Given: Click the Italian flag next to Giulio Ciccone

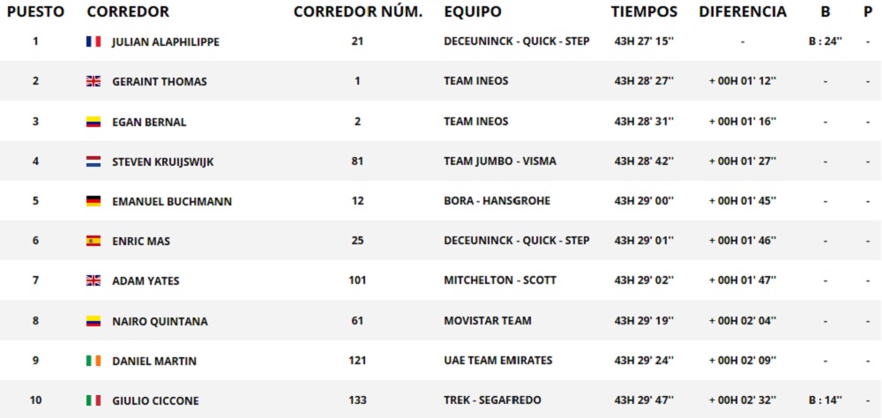Looking at the screenshot, I should click(x=93, y=400).
